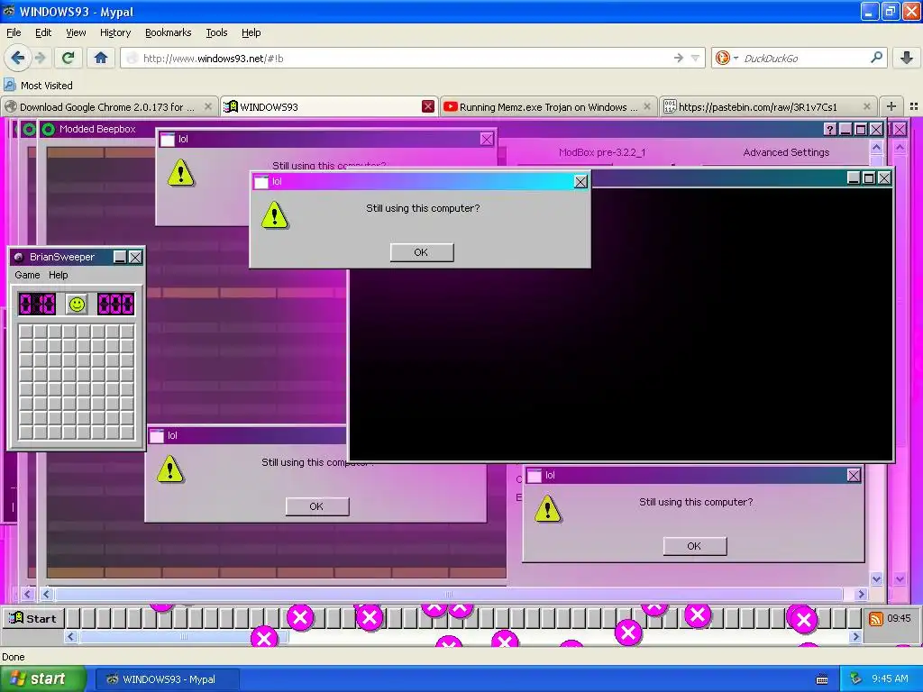Open a new tab with the plus icon

click(x=891, y=106)
